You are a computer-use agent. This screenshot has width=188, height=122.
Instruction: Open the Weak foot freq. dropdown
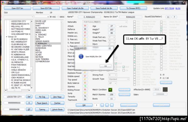(x=112, y=41)
